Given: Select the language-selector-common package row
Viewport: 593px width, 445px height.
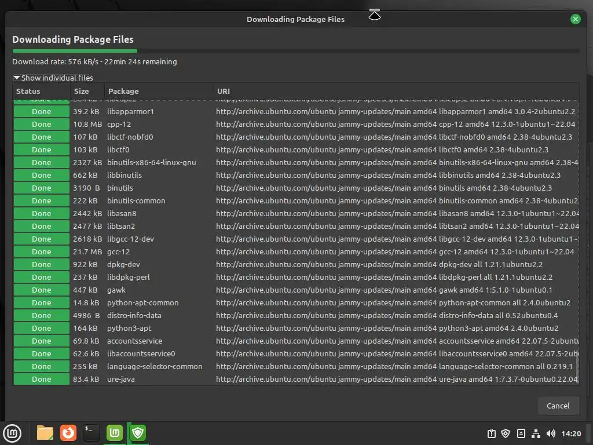Looking at the screenshot, I should tap(296, 366).
